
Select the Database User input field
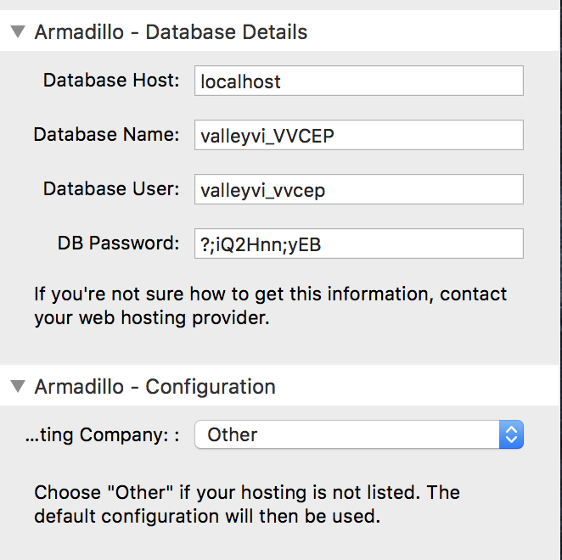coord(359,189)
